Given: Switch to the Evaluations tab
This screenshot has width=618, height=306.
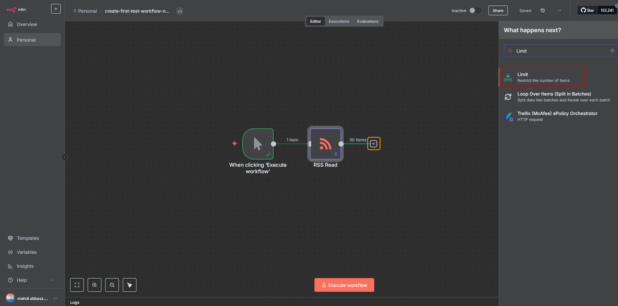Looking at the screenshot, I should [367, 21].
